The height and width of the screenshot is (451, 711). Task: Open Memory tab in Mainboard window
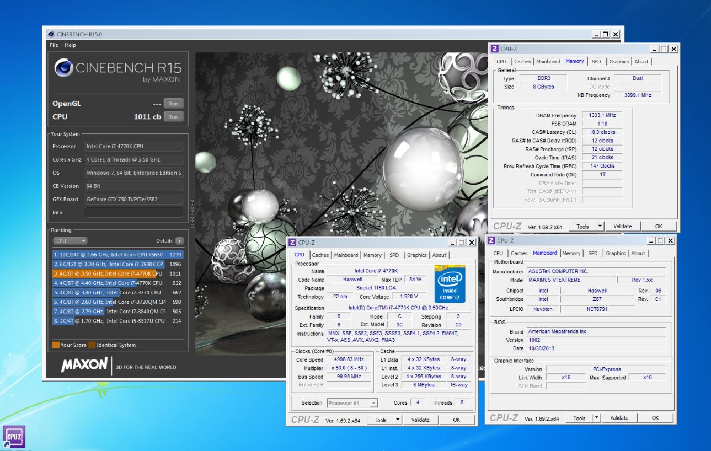coord(571,253)
